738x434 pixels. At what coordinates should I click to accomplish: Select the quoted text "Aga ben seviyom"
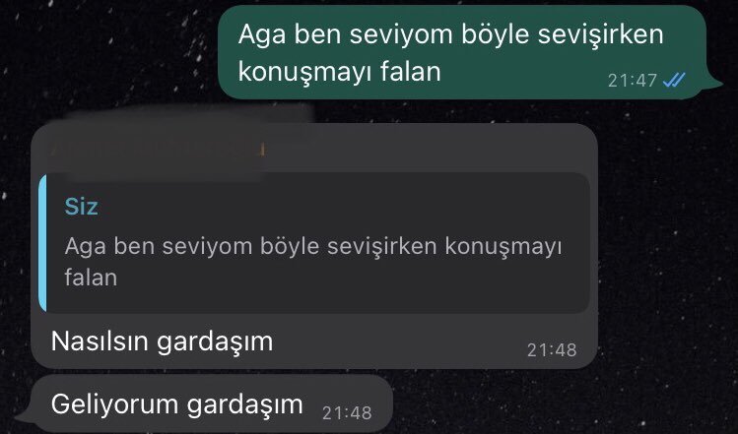coord(158,246)
